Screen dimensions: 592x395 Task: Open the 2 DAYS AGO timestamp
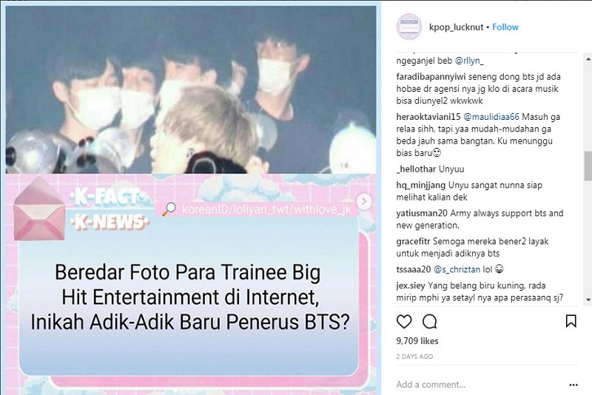click(414, 357)
